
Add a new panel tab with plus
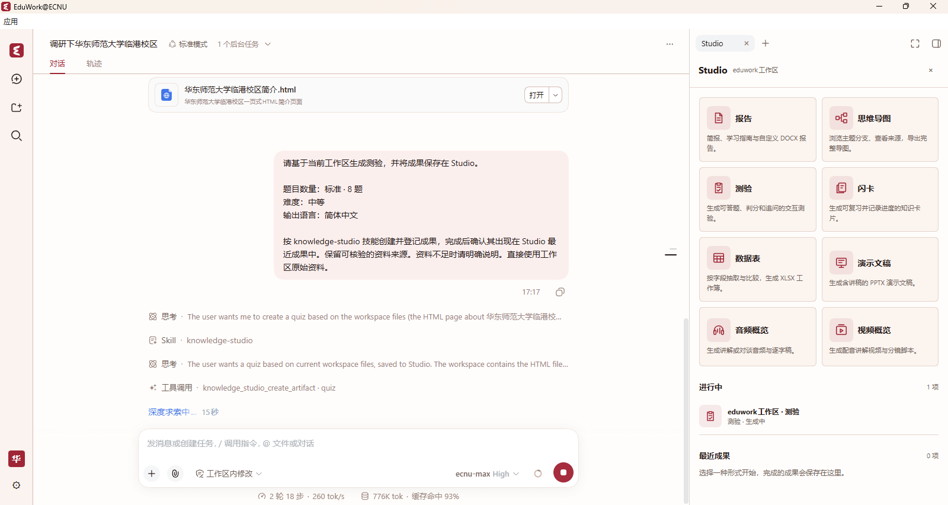click(766, 43)
